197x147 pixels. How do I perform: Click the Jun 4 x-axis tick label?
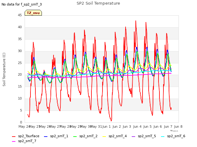pyautogui.click(x=137, y=126)
